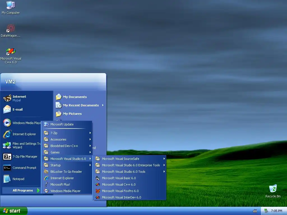Open the Recycle Bin icon
Image resolution: width=287 pixels, height=215 pixels.
273,191
